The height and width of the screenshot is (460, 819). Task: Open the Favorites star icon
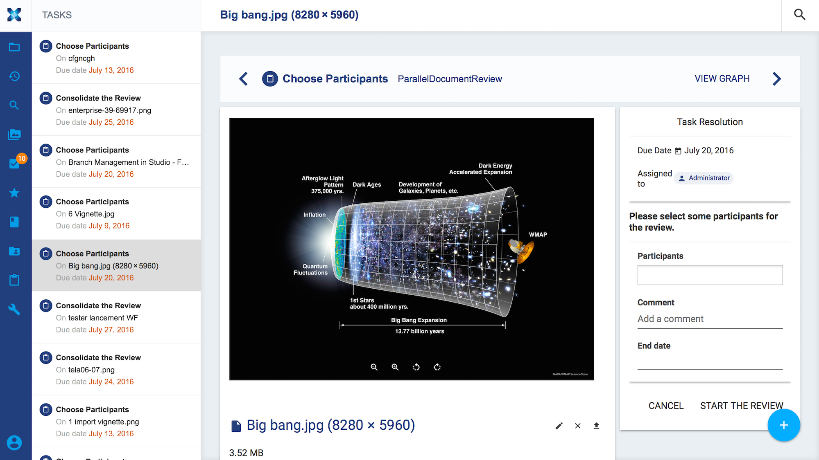click(14, 193)
